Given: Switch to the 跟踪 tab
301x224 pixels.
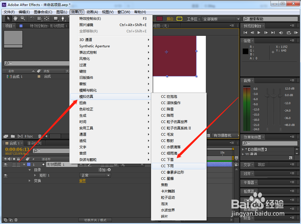Looking at the screenshot, I should coord(261,165).
